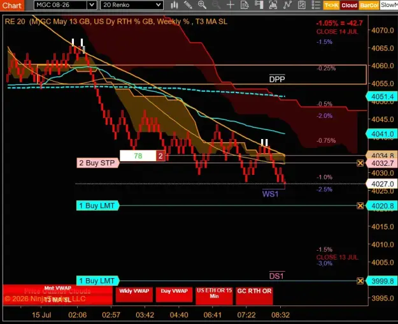This screenshot has width=398, height=324.
Task: Open the MGC 08-26 instrument dropdown
Action: pos(60,5)
